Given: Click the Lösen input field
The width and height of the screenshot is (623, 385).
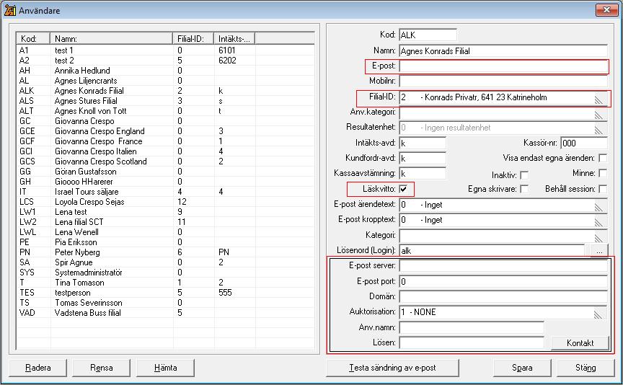Looking at the screenshot, I should (x=472, y=343).
